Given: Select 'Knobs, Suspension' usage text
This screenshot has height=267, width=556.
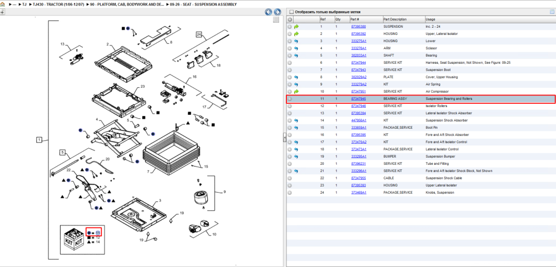Looking at the screenshot, I should click(x=440, y=192).
